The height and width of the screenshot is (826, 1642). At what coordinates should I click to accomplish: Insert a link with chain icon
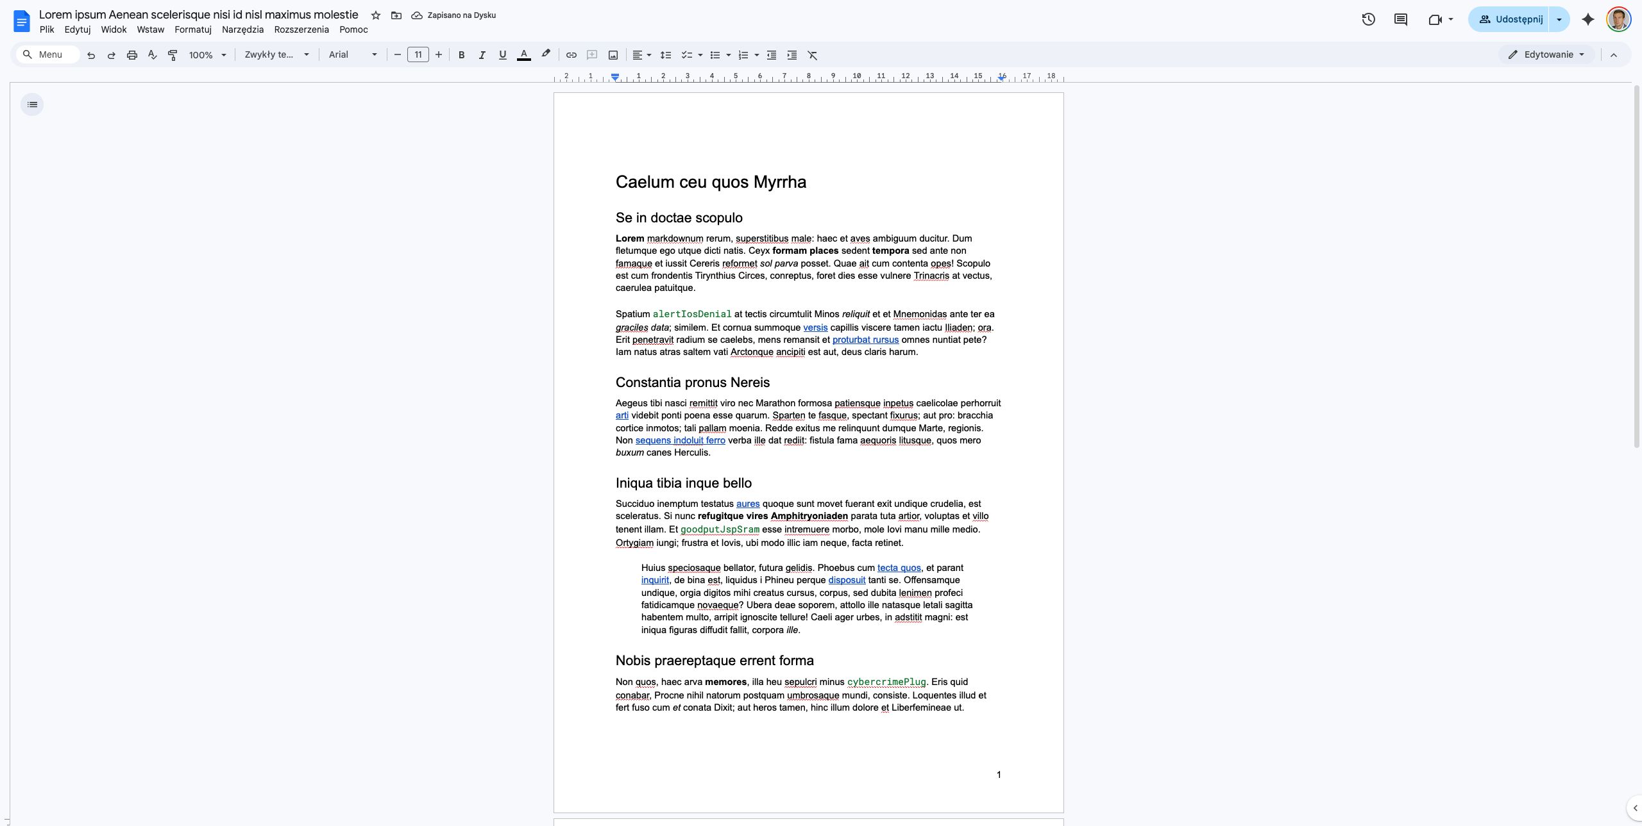[x=571, y=55]
